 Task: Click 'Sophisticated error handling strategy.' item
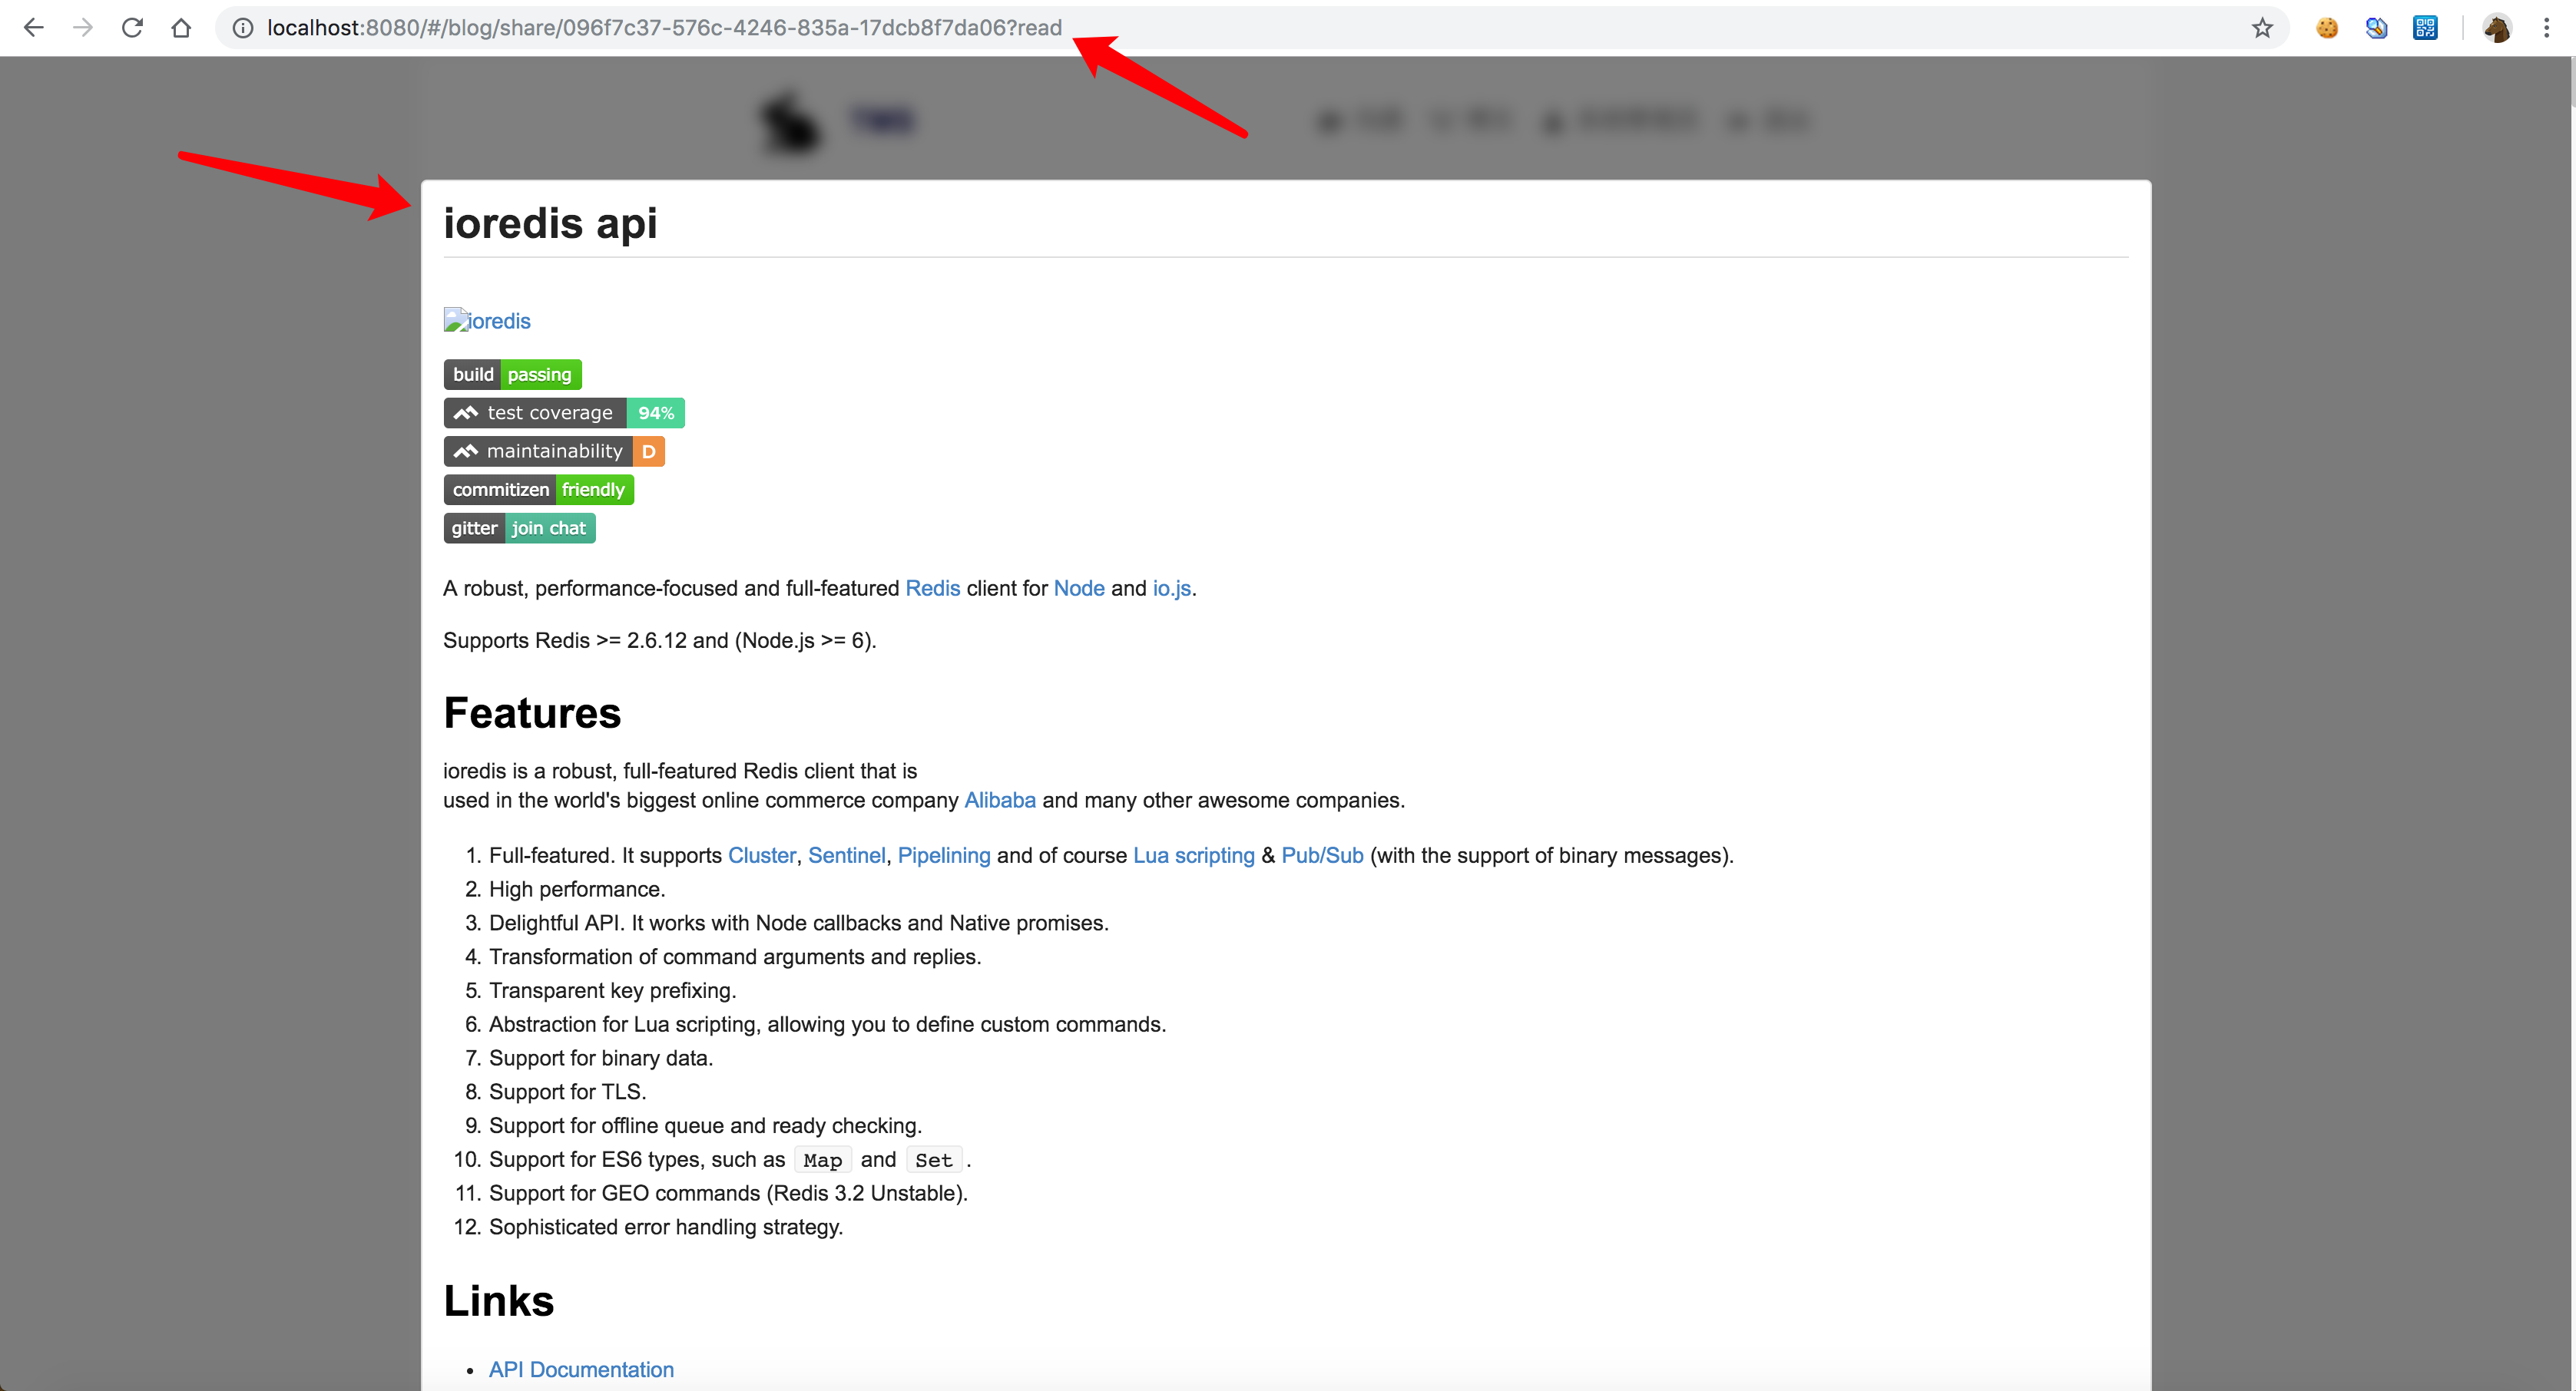tap(666, 1227)
